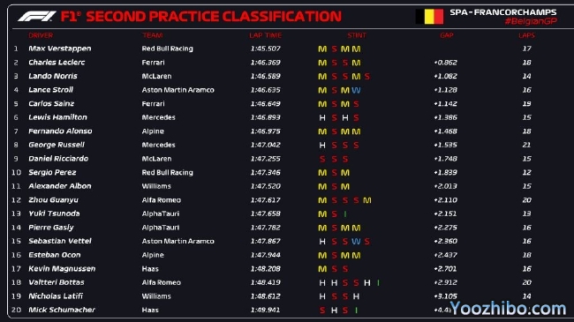
Task: Select driver name Charles Leclerc
Action: 57,63
